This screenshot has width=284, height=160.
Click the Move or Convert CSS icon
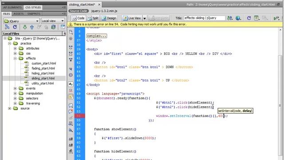tap(71, 130)
